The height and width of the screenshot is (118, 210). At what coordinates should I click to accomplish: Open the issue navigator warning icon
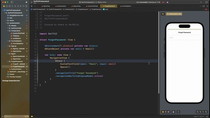[x=15, y=6]
